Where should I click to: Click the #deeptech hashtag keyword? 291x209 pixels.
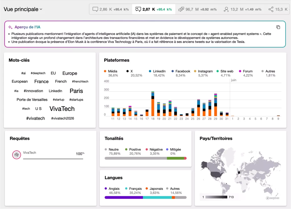38,73
